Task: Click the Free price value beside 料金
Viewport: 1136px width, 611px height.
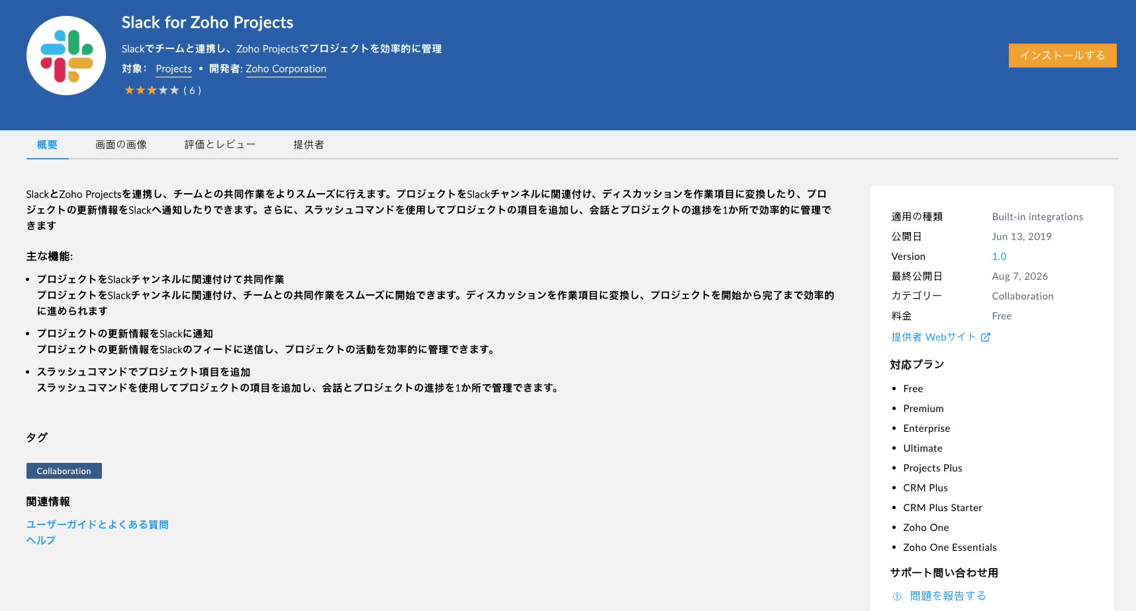Action: [1002, 316]
